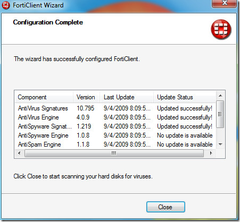The width and height of the screenshot is (240, 222).
Task: Click the horizontal scroll right arrow
Action: (211, 153)
